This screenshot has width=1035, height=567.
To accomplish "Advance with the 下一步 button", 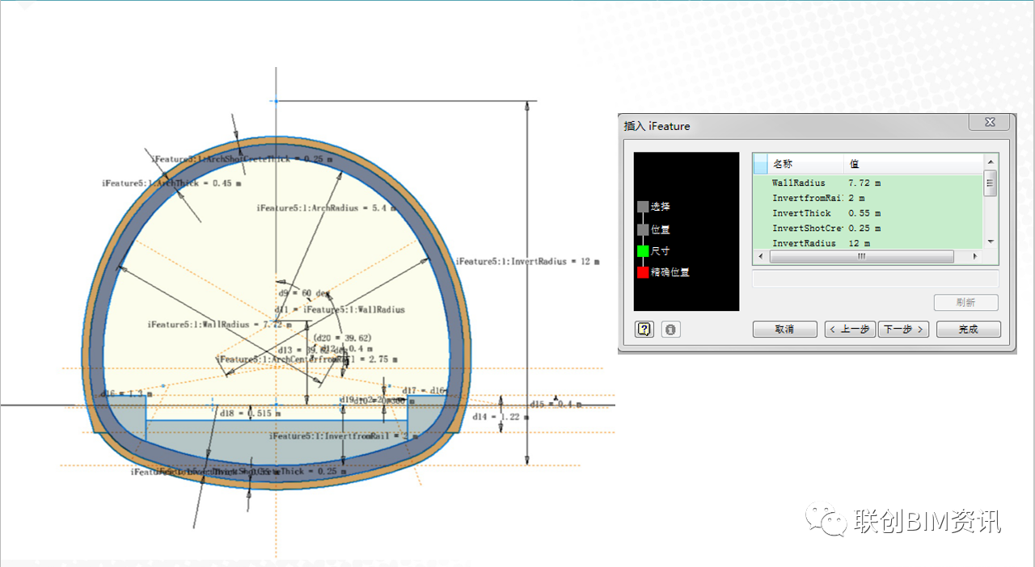I will 903,330.
